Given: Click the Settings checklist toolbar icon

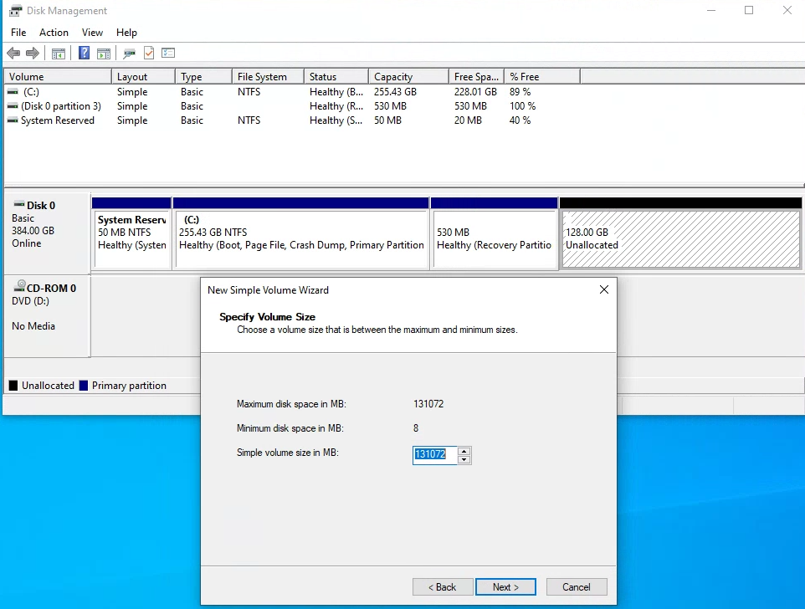Looking at the screenshot, I should 168,54.
